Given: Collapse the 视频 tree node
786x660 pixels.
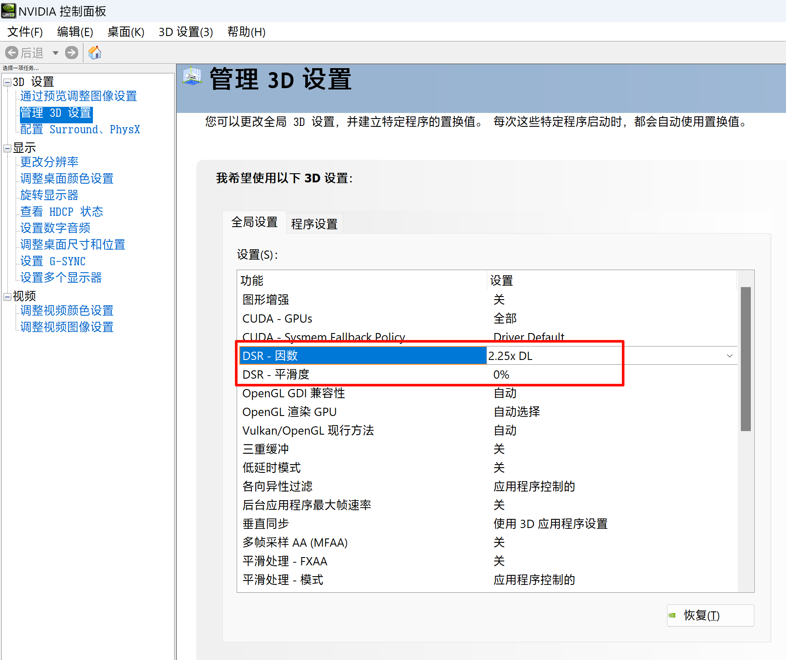Looking at the screenshot, I should [7, 297].
